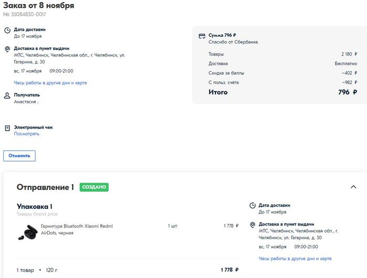Open Посмотреть link for electronic receipt

[x=26, y=134]
